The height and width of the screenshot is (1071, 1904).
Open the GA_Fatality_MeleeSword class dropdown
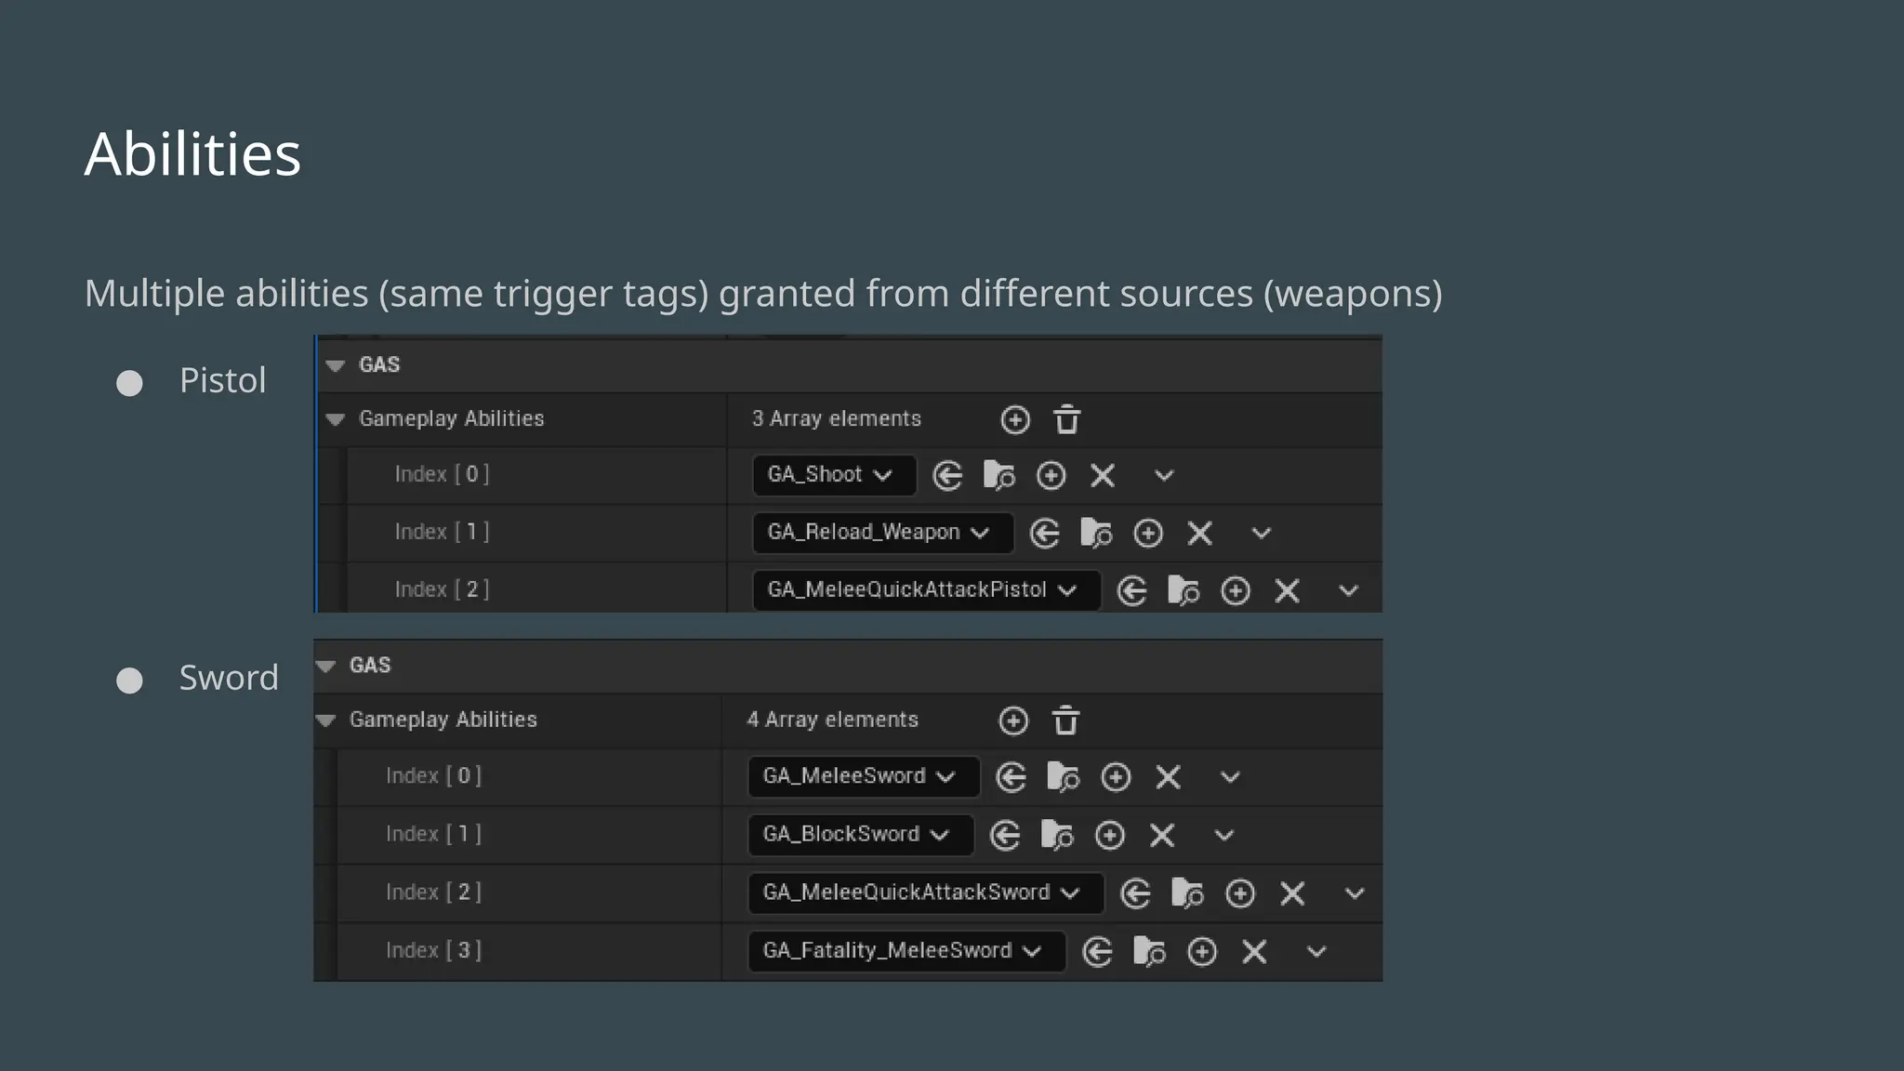(x=906, y=951)
